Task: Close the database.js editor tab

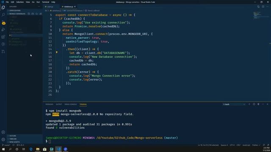Action: coord(75,7)
